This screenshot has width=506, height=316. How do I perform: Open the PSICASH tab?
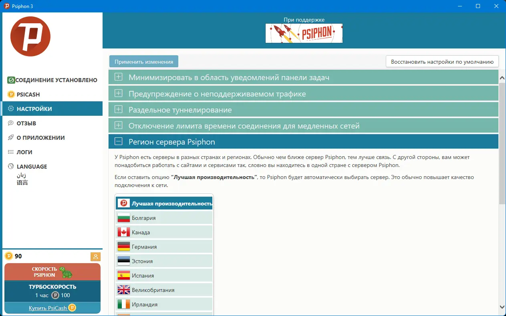pos(52,95)
